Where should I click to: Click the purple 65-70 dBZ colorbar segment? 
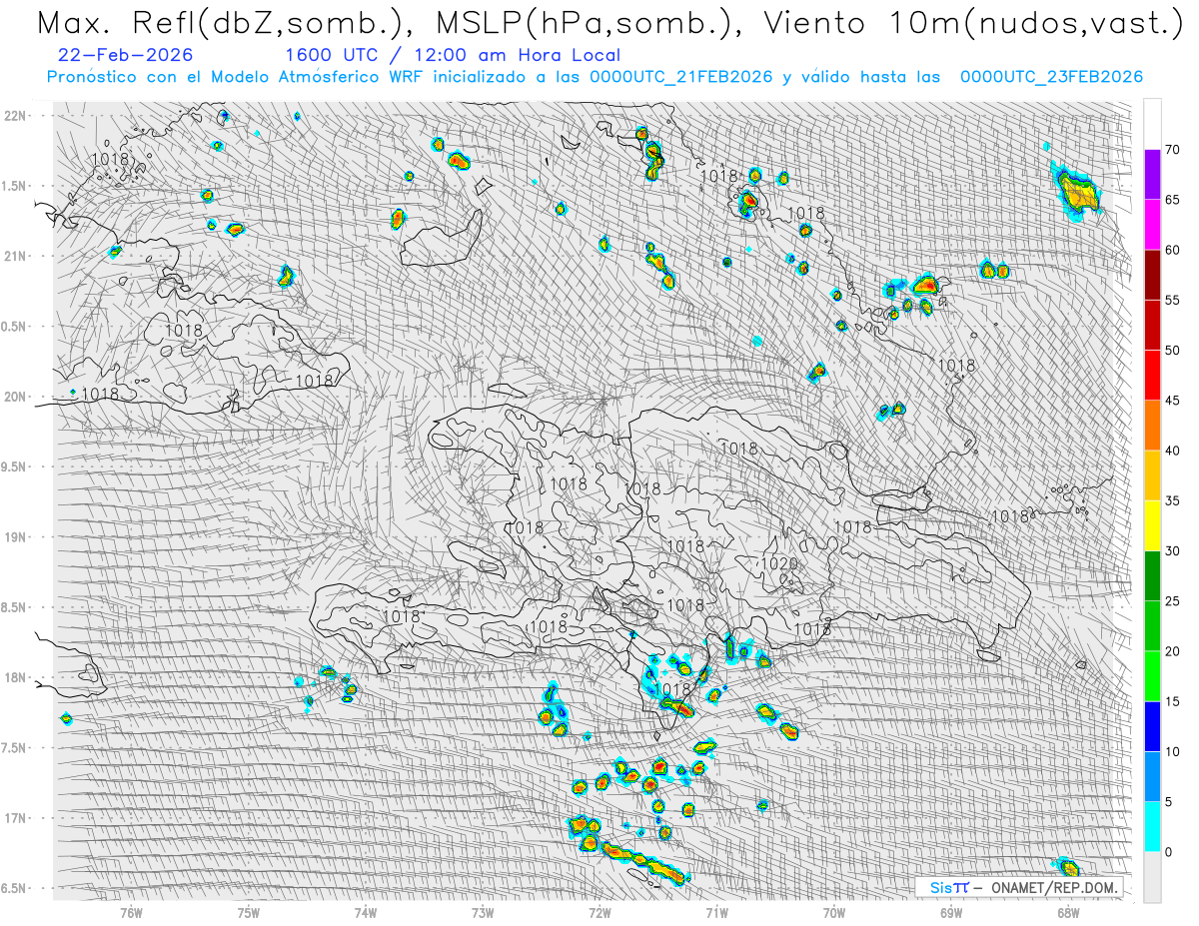click(x=1152, y=175)
